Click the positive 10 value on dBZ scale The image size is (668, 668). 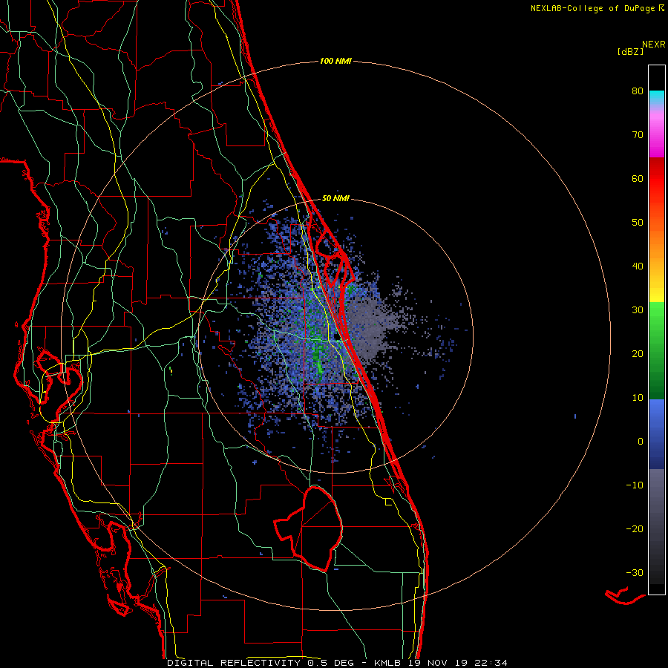click(x=638, y=398)
